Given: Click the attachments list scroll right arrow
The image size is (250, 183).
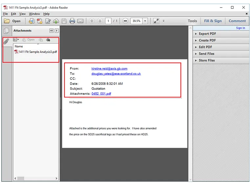Looking at the screenshot, I should click(56, 178).
